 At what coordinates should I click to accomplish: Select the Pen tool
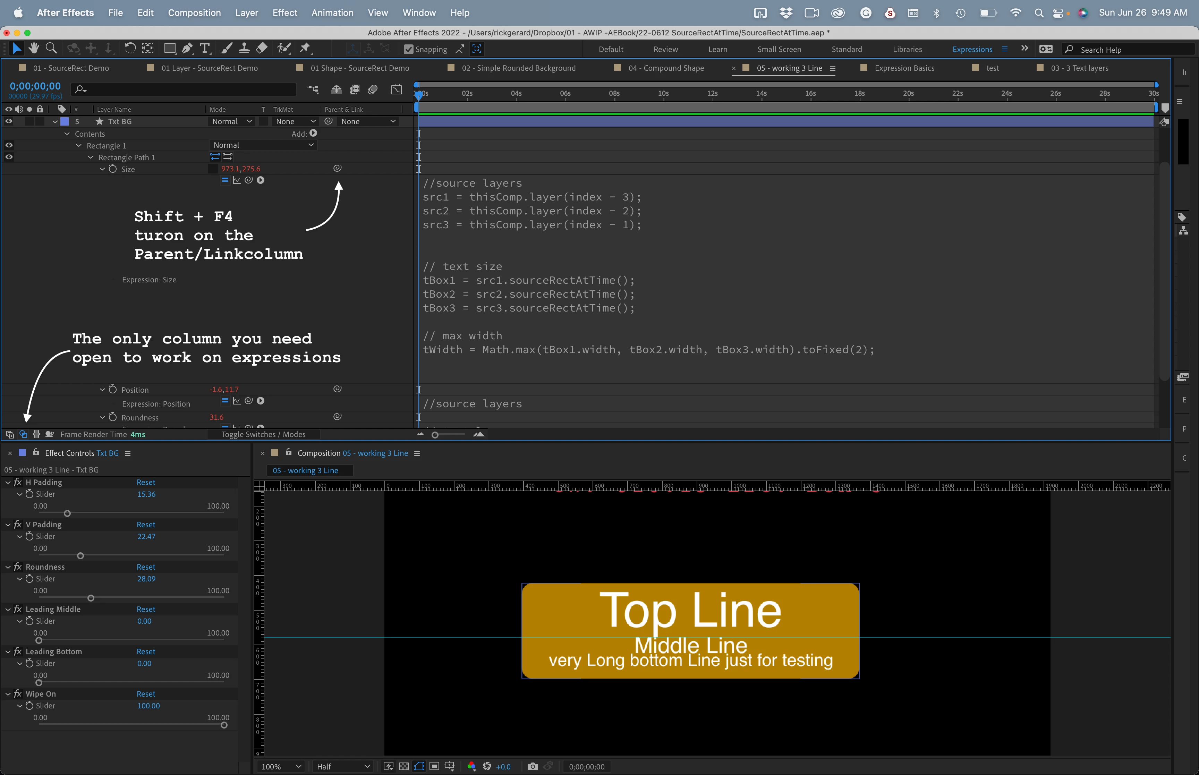[187, 48]
